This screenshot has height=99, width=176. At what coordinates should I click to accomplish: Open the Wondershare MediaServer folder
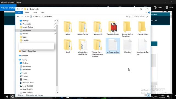(82, 47)
